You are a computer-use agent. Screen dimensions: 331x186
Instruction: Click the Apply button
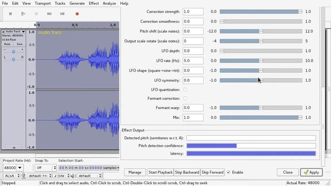coord(311,172)
